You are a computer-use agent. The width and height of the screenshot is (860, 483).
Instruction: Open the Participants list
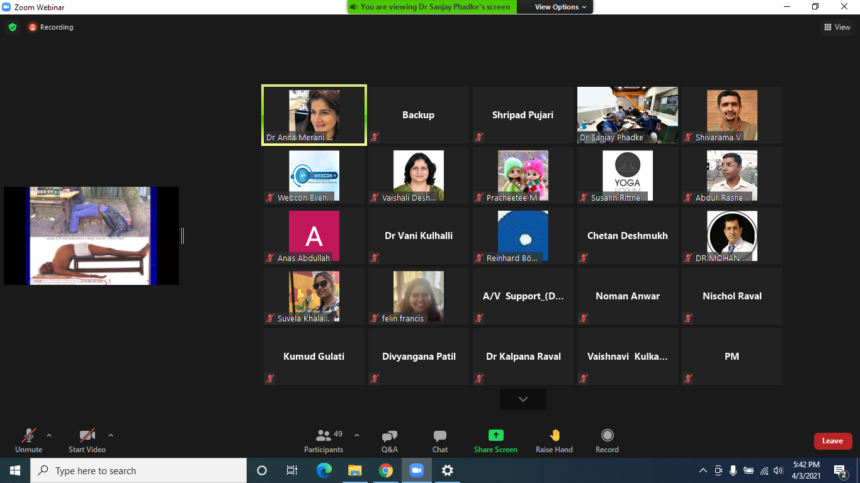tap(324, 441)
